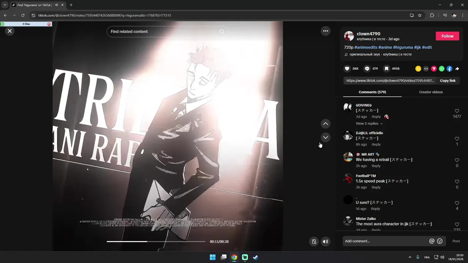Image resolution: width=468 pixels, height=263 pixels.
Task: Select the Comments (579) tab
Action: (372, 92)
